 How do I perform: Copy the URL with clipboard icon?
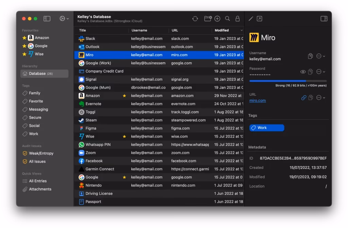tap(311, 97)
